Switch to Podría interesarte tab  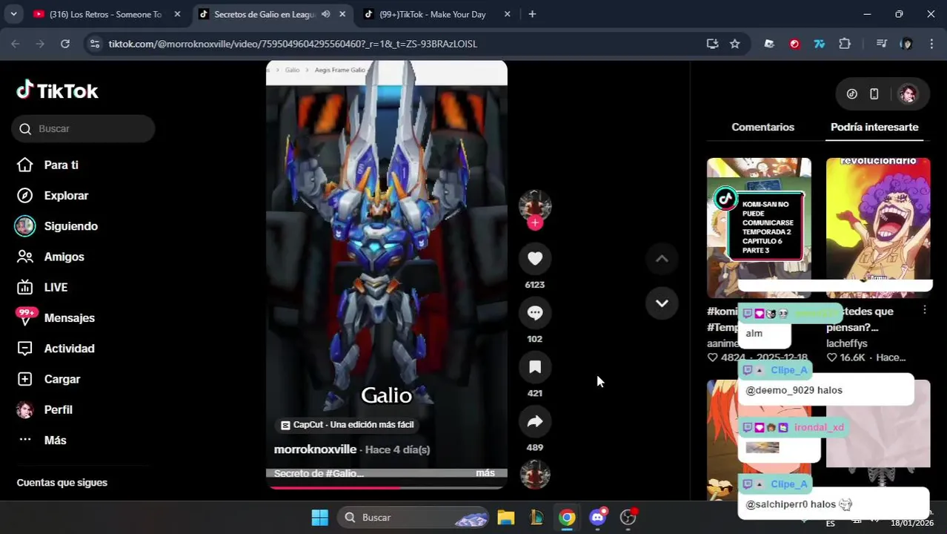(x=874, y=127)
